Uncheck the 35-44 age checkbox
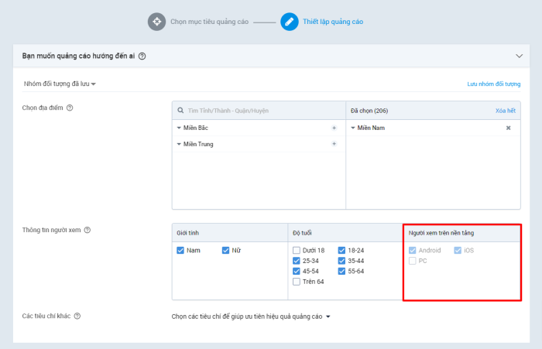The image size is (542, 349). point(342,261)
